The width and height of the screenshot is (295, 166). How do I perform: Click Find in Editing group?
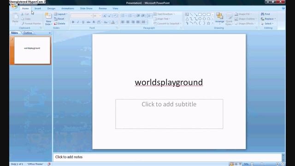pyautogui.click(x=265, y=14)
